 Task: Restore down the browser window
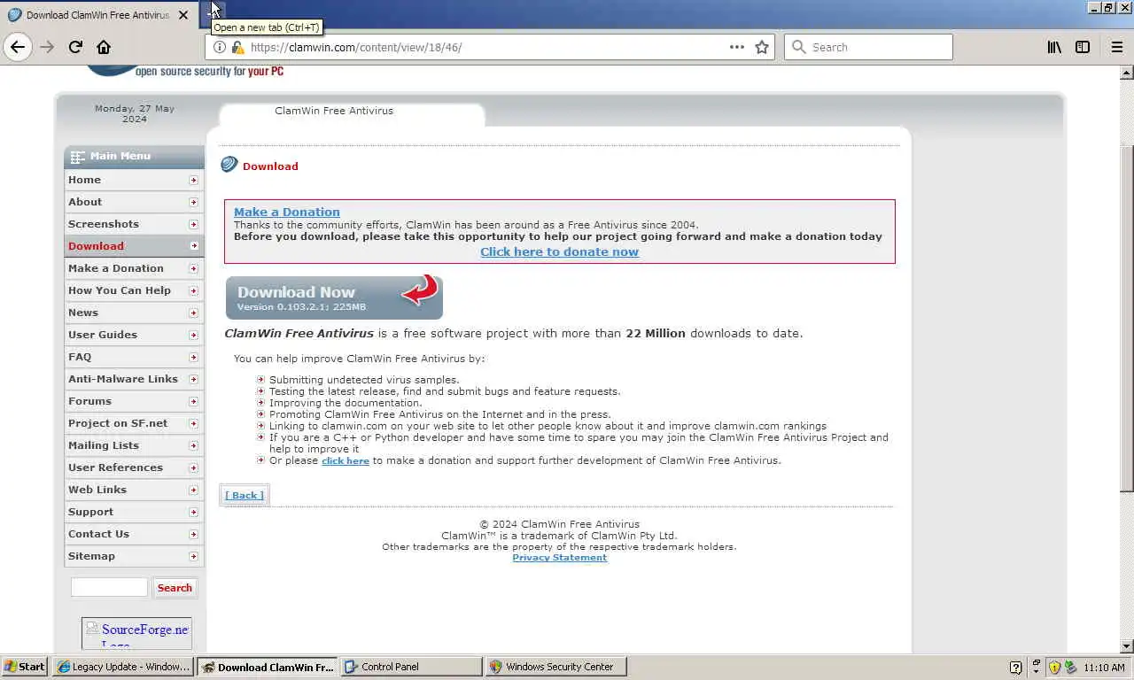tap(1108, 8)
